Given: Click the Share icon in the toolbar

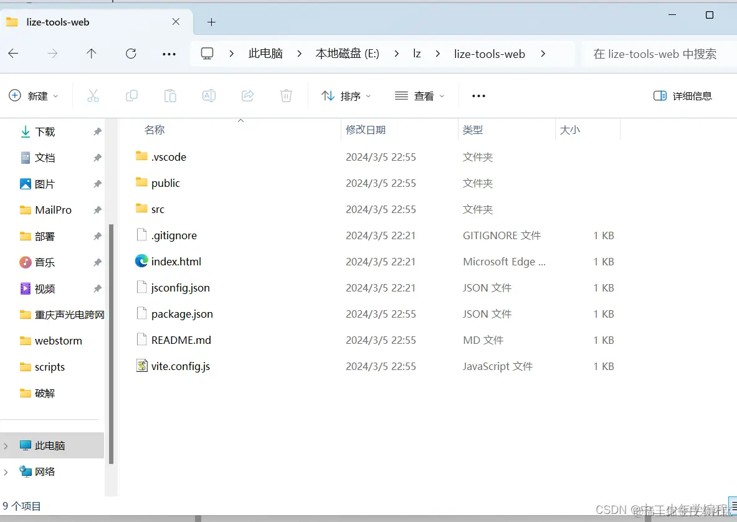Looking at the screenshot, I should coord(247,95).
